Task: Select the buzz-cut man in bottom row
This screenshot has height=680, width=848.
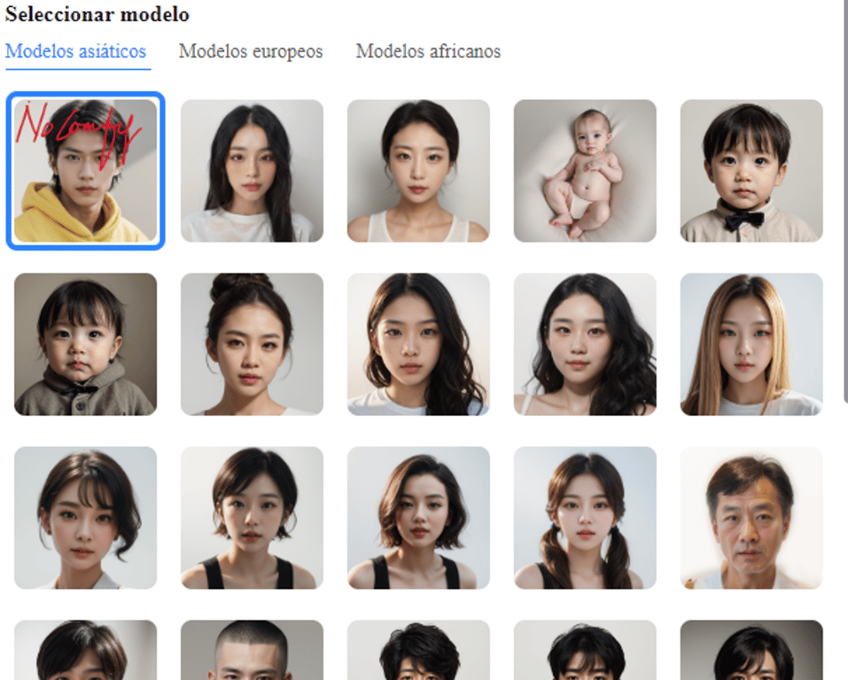Action: 252,650
